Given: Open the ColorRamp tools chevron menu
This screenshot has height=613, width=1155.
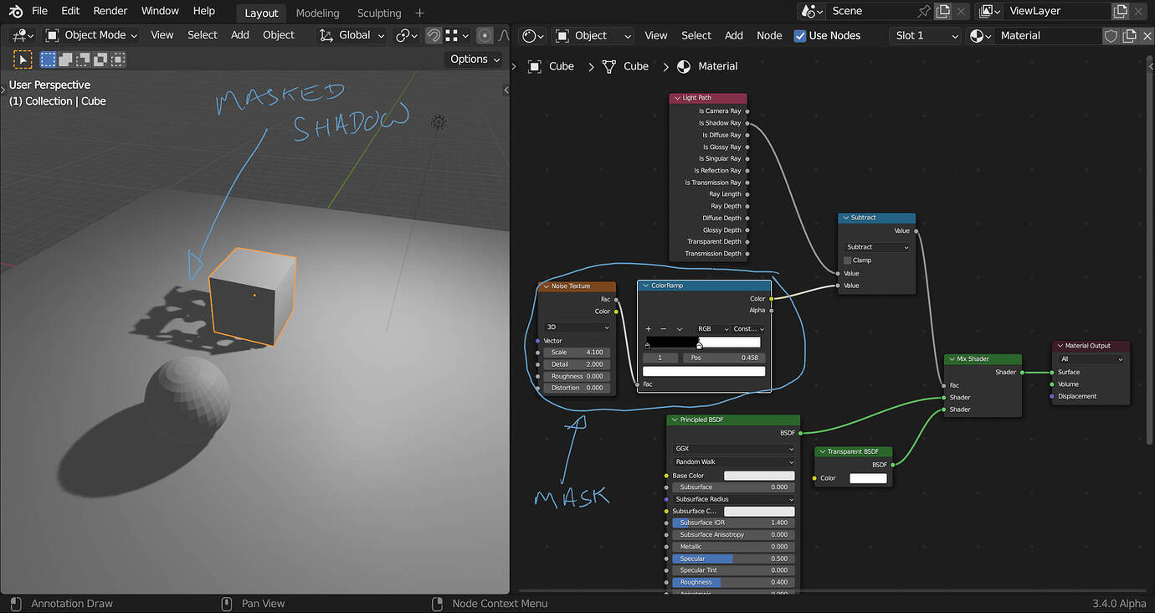Looking at the screenshot, I should point(680,329).
